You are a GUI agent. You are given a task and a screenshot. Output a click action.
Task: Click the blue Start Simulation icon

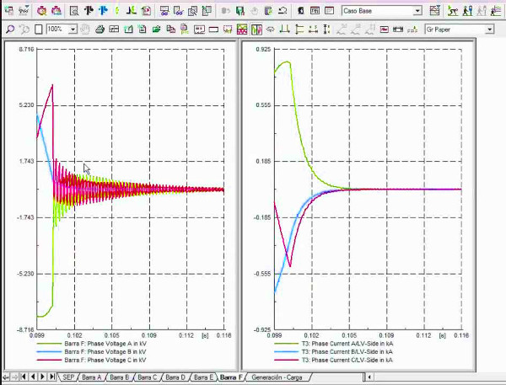(x=103, y=11)
